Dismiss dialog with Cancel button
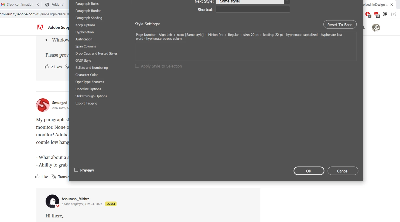 click(x=343, y=171)
